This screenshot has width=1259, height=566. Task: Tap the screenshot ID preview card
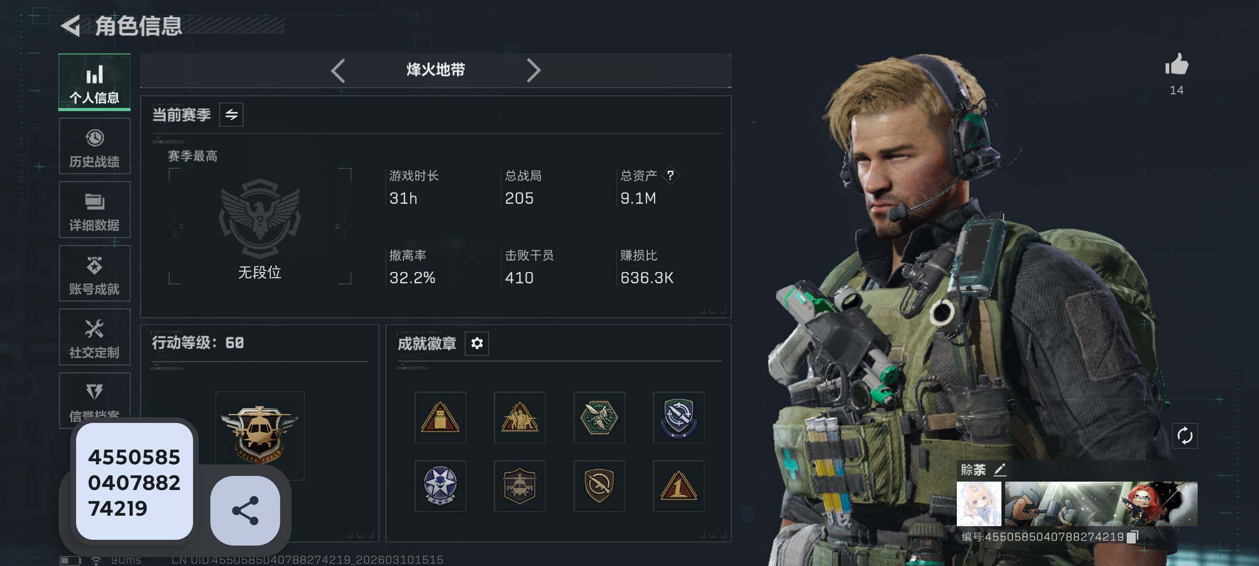[x=134, y=482]
